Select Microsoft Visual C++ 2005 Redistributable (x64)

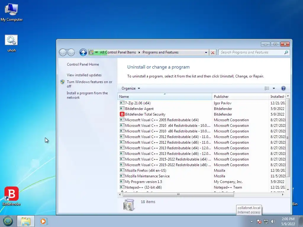coord(162,120)
